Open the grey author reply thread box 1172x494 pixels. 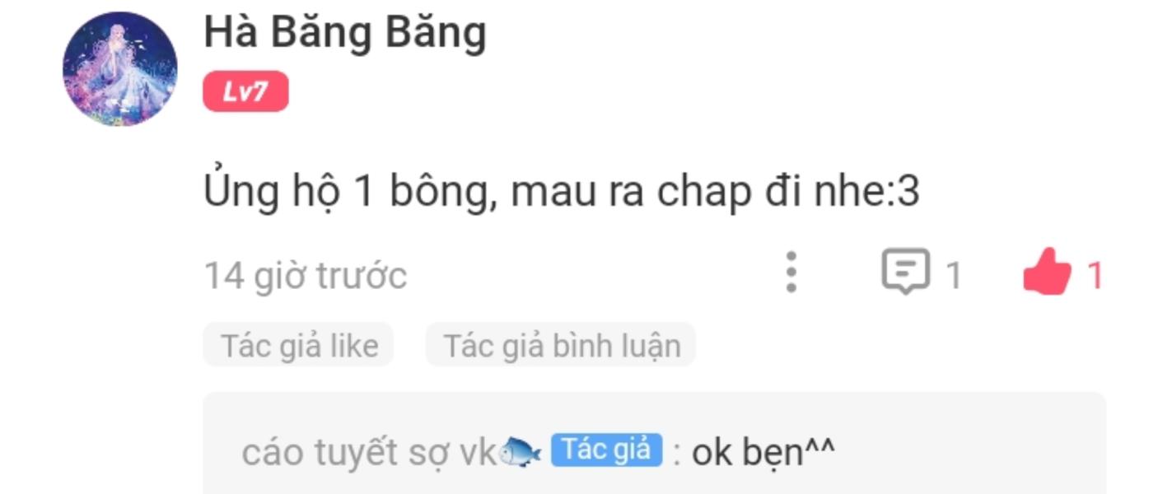pyautogui.click(x=655, y=444)
